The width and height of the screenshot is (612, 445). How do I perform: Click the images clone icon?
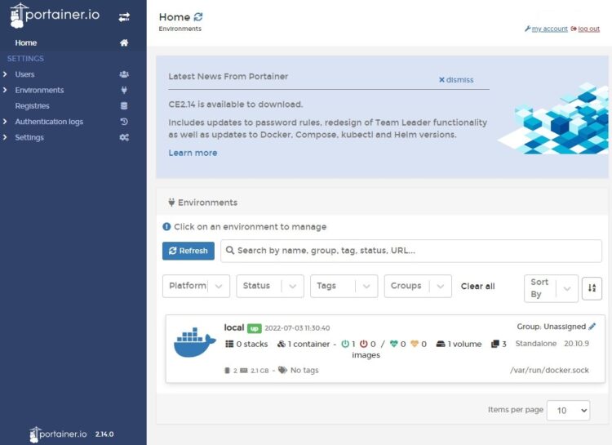pyautogui.click(x=495, y=344)
